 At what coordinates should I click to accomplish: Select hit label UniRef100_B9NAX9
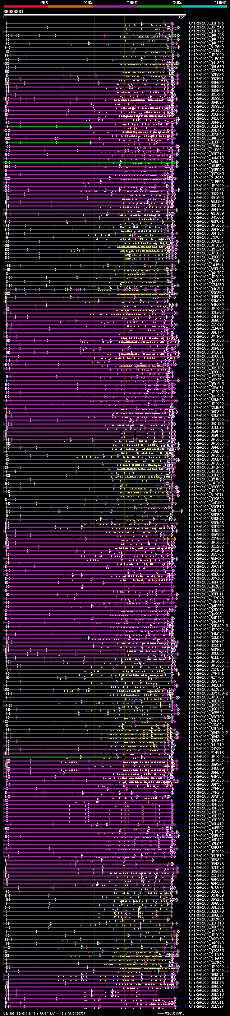pyautogui.click(x=206, y=301)
